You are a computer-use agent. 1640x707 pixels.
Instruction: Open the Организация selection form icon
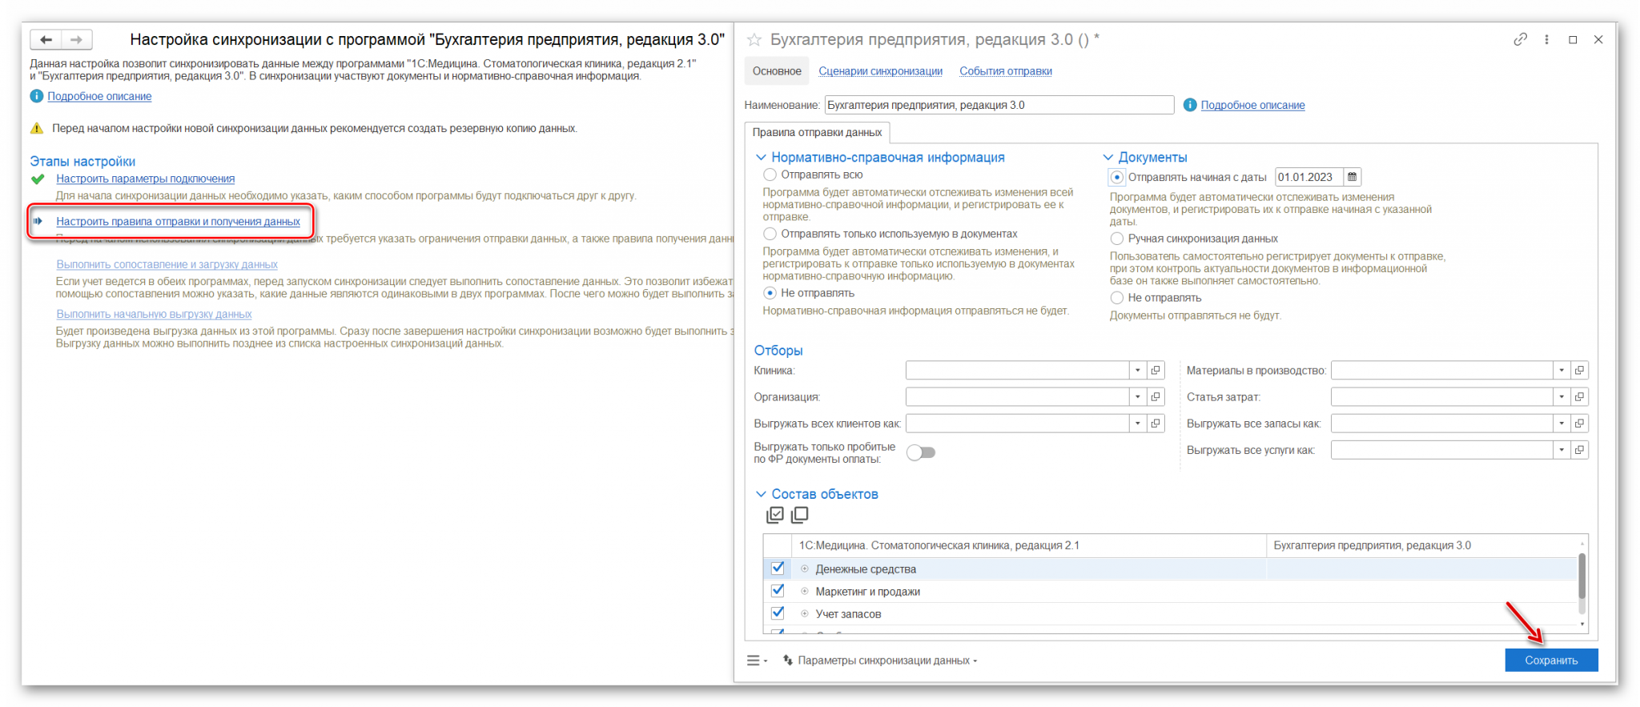tap(1156, 397)
